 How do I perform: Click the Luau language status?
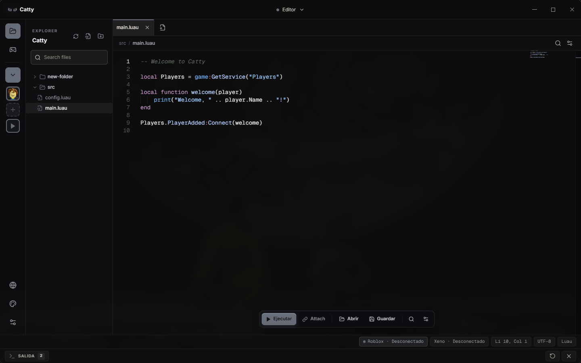pyautogui.click(x=567, y=342)
